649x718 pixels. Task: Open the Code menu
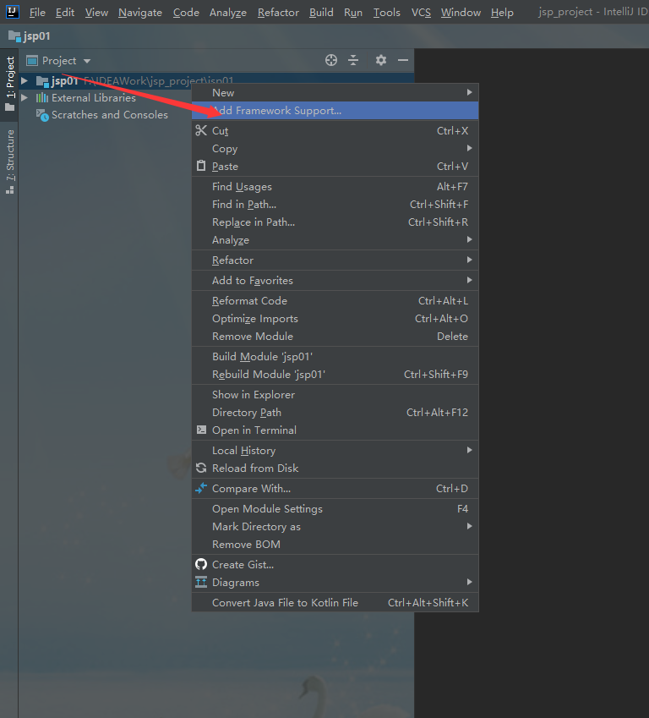click(186, 13)
